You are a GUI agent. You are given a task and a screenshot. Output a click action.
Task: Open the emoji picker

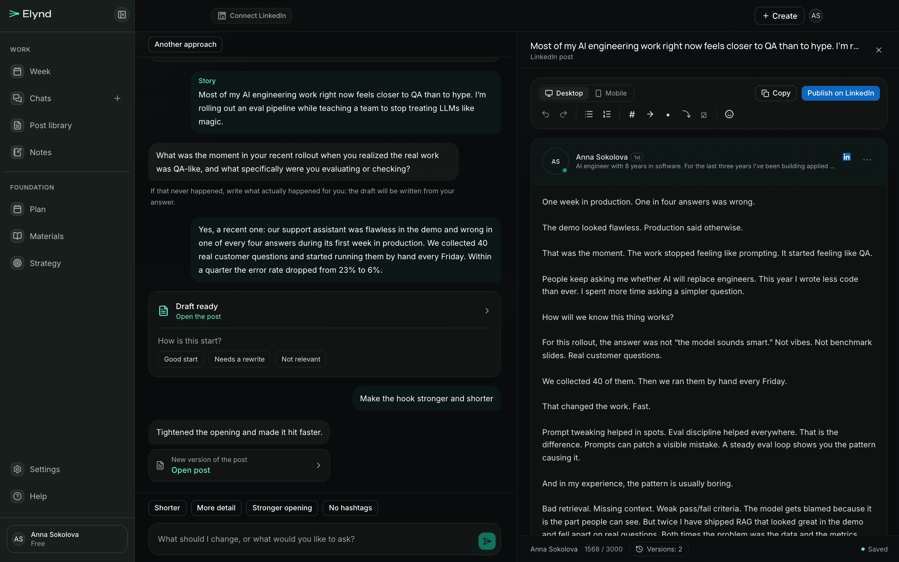click(x=729, y=114)
